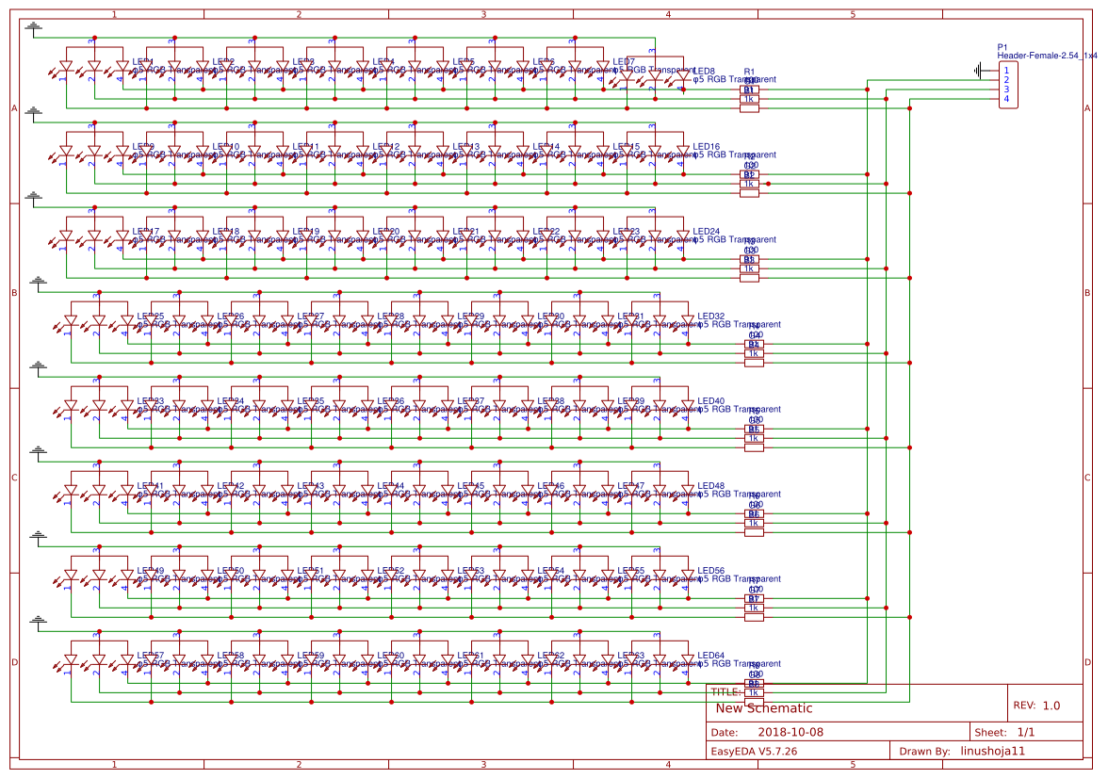Image resolution: width=1108 pixels, height=779 pixels.
Task: Click the LED7 label
Action: [624, 62]
